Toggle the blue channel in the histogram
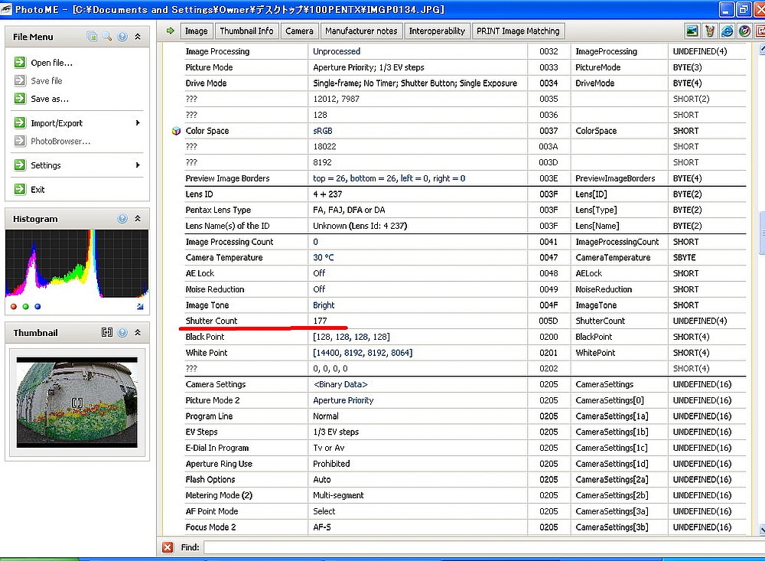The image size is (765, 561). tap(37, 306)
